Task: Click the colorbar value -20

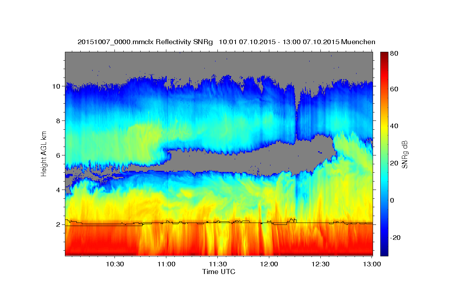Action: 396,238
